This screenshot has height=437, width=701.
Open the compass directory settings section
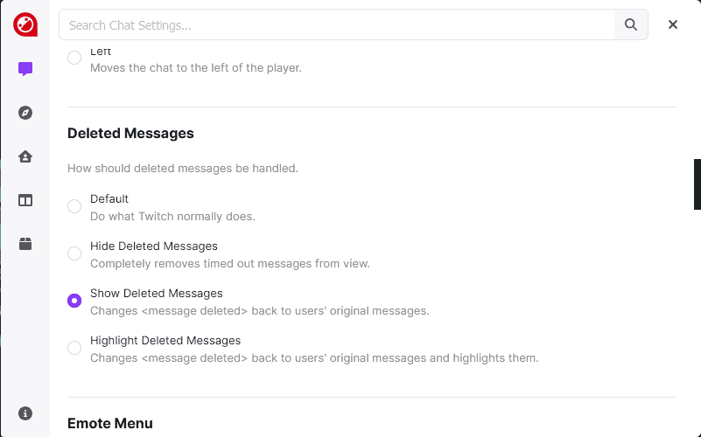(x=25, y=113)
